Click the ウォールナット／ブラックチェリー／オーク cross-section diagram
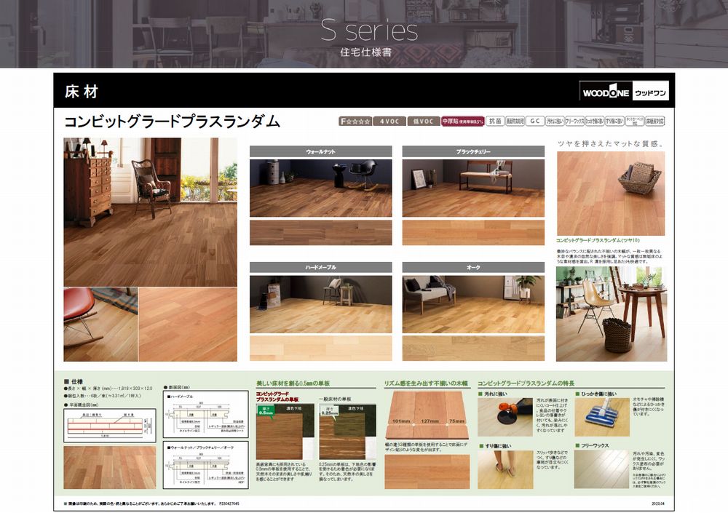 [x=206, y=465]
